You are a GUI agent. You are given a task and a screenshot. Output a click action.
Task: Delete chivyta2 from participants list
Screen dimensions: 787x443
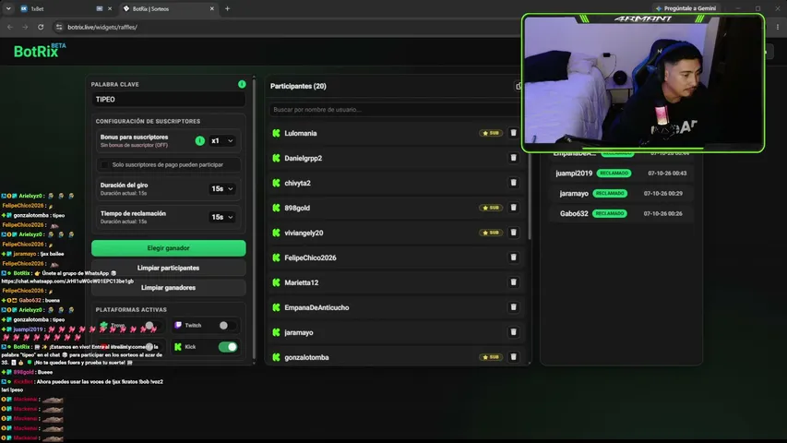coord(513,183)
